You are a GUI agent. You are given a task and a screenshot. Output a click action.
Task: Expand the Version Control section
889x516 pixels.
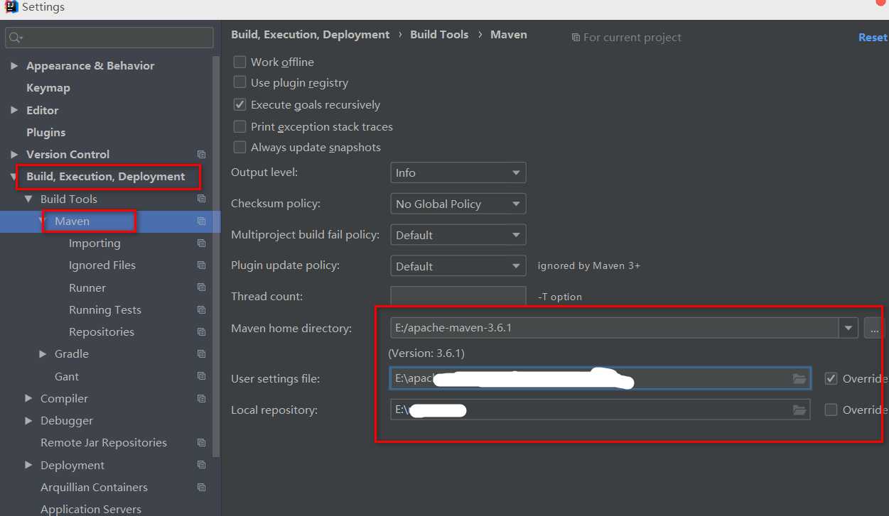pos(14,155)
